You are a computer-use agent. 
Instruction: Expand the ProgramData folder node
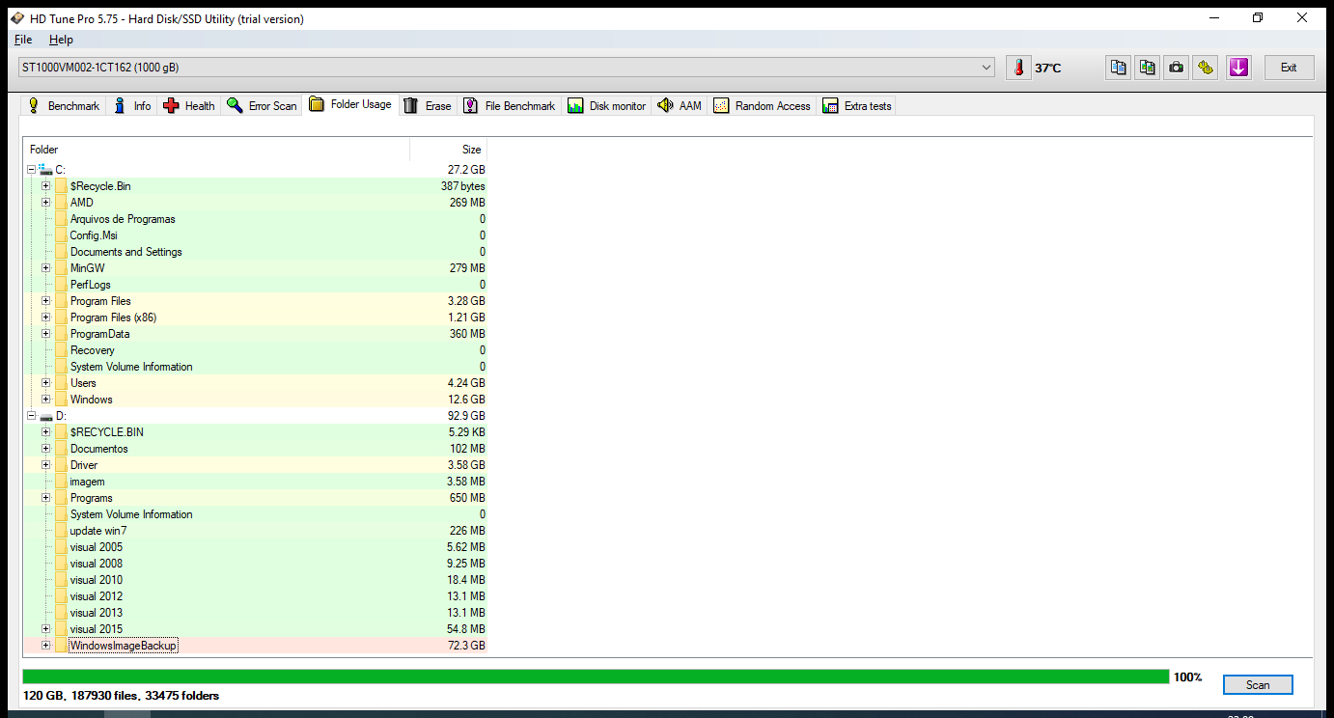(x=45, y=334)
